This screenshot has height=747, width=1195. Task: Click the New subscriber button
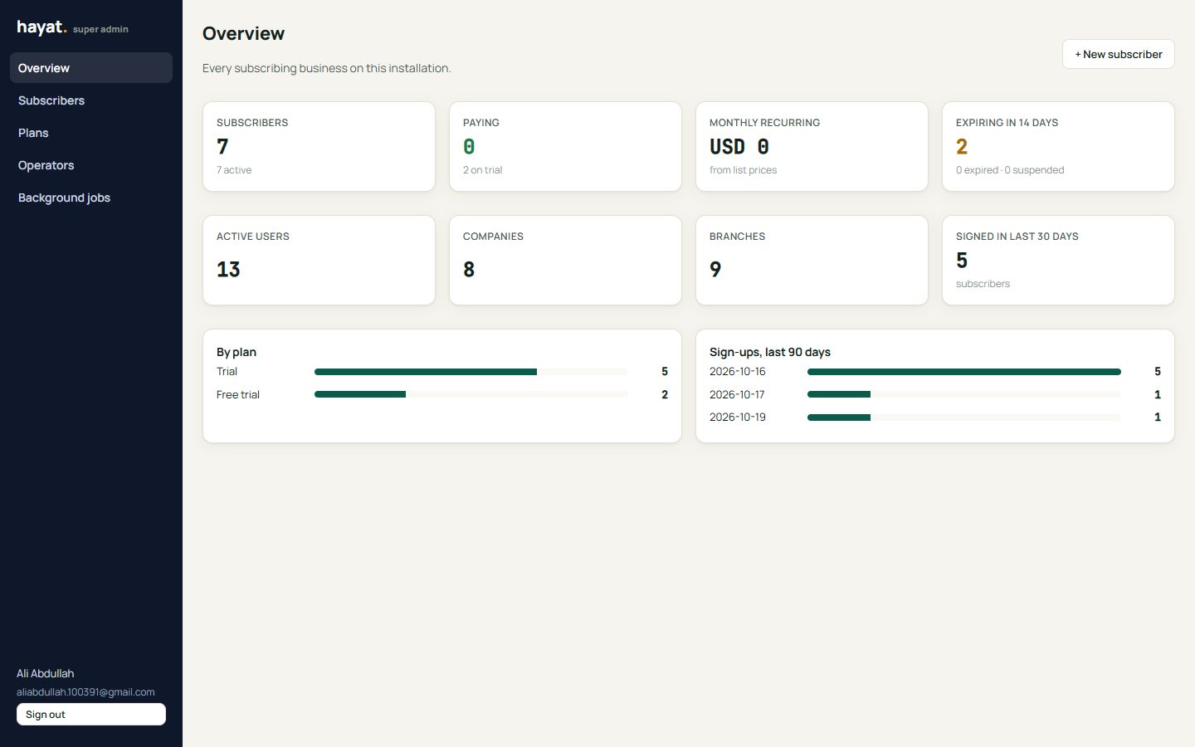pyautogui.click(x=1118, y=54)
